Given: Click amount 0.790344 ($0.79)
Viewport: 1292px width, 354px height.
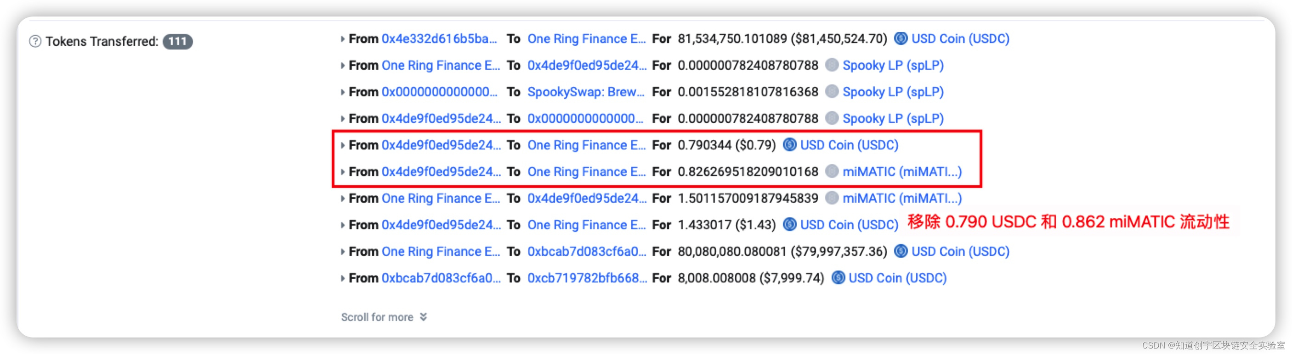Looking at the screenshot, I should click(726, 145).
